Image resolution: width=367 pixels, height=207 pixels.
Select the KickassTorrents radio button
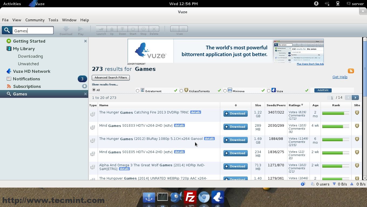point(181,91)
